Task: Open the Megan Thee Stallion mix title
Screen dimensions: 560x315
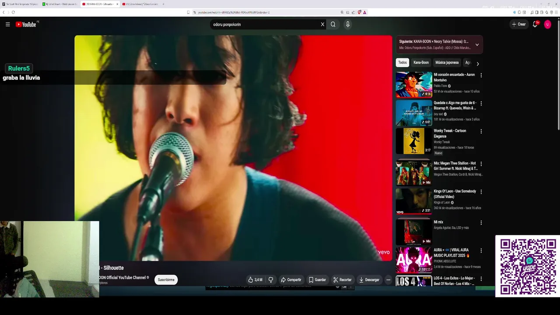Action: click(455, 166)
